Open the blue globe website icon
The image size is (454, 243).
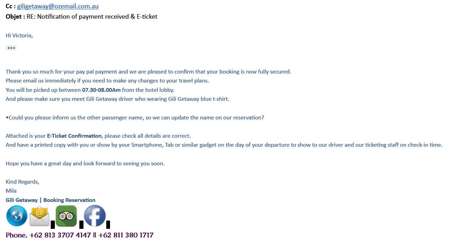coord(17,216)
